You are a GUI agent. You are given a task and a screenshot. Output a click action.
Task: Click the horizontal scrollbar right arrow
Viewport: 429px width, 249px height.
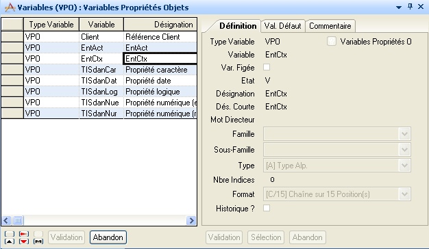(x=191, y=220)
